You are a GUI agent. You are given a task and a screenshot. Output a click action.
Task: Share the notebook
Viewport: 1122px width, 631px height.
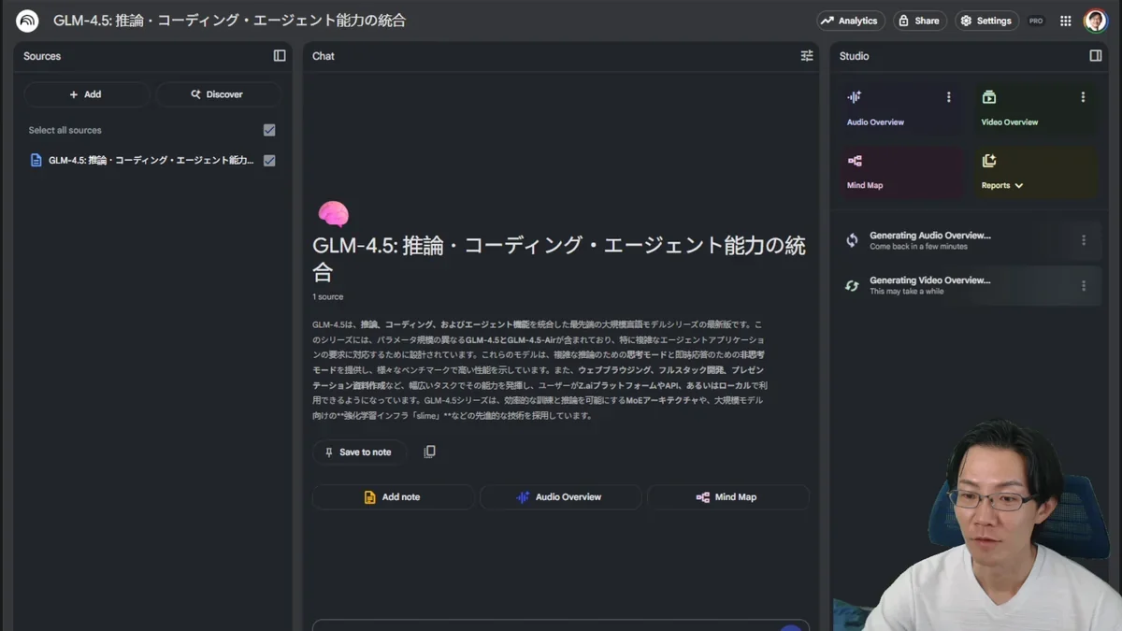(919, 21)
